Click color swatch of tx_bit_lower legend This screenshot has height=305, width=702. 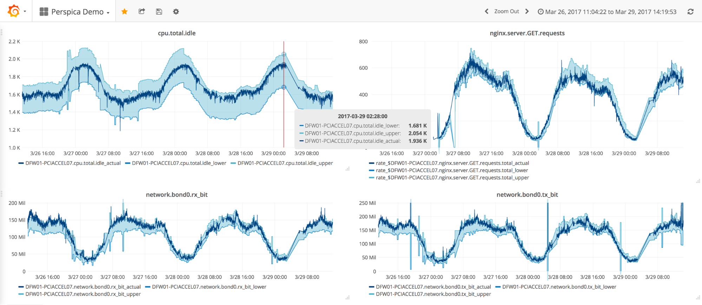[x=498, y=287]
